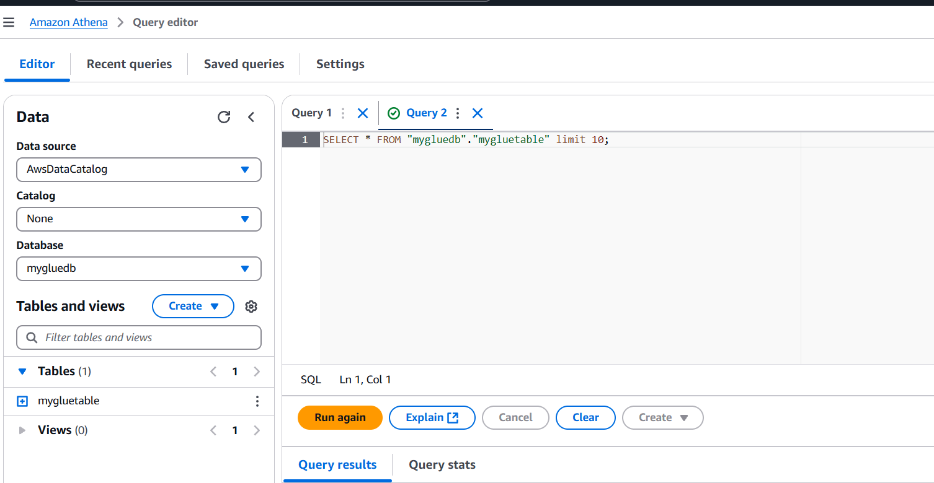Open Tables and views settings gear
Viewport: 934px width, 483px height.
(x=251, y=307)
